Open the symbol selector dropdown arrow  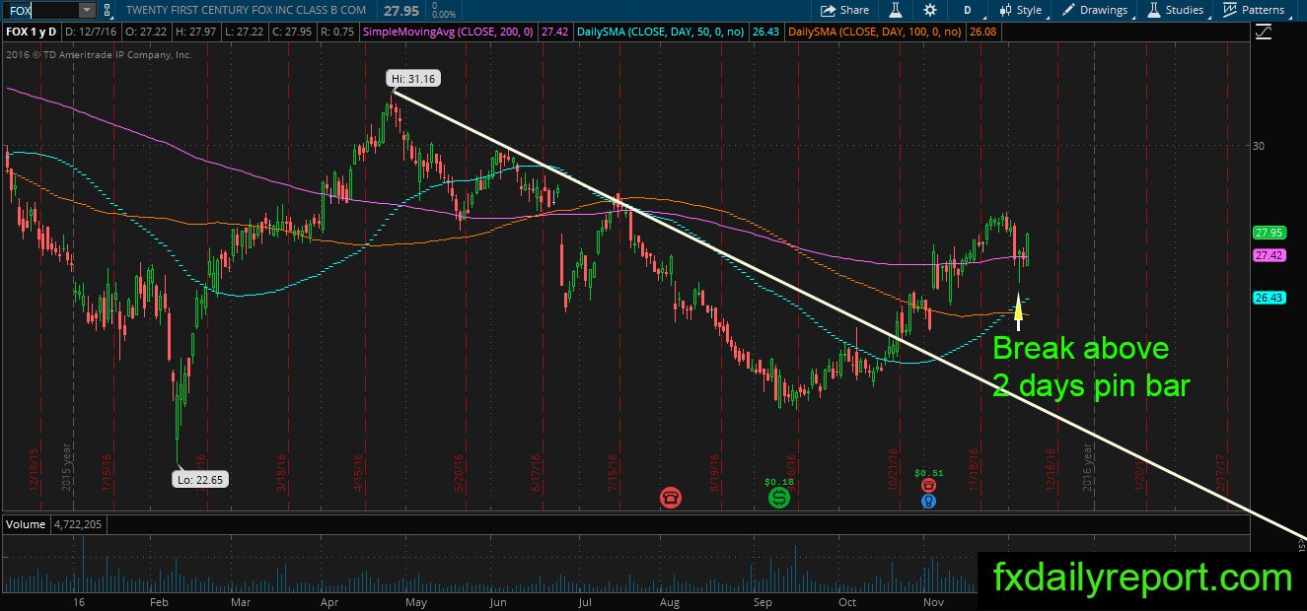(86, 10)
